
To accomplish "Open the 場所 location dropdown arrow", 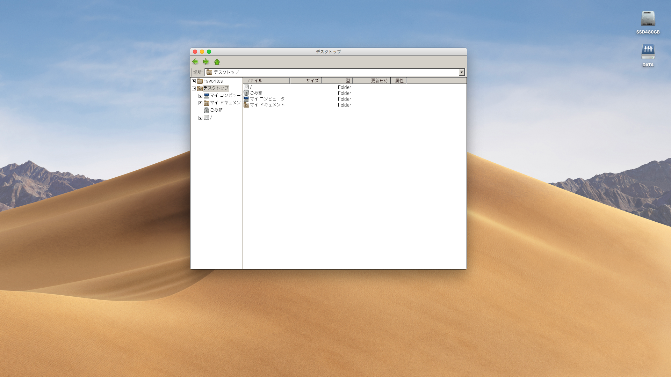I will [x=462, y=72].
